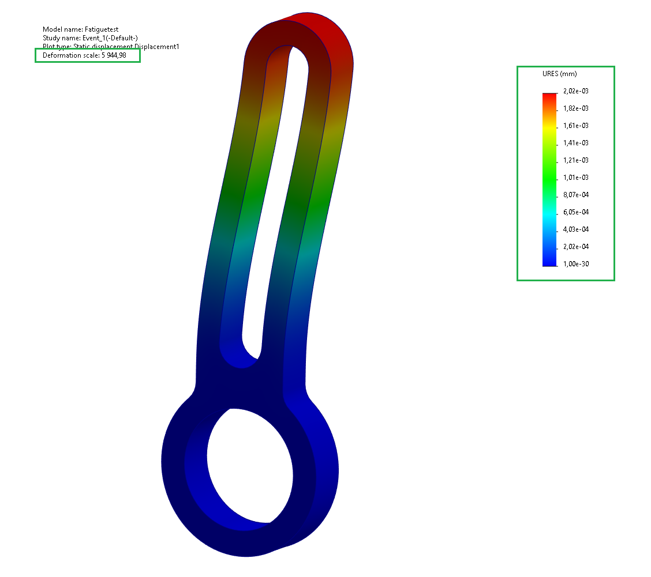Select the 1,01e-03 legend label
Image resolution: width=651 pixels, height=577 pixels.
click(575, 178)
